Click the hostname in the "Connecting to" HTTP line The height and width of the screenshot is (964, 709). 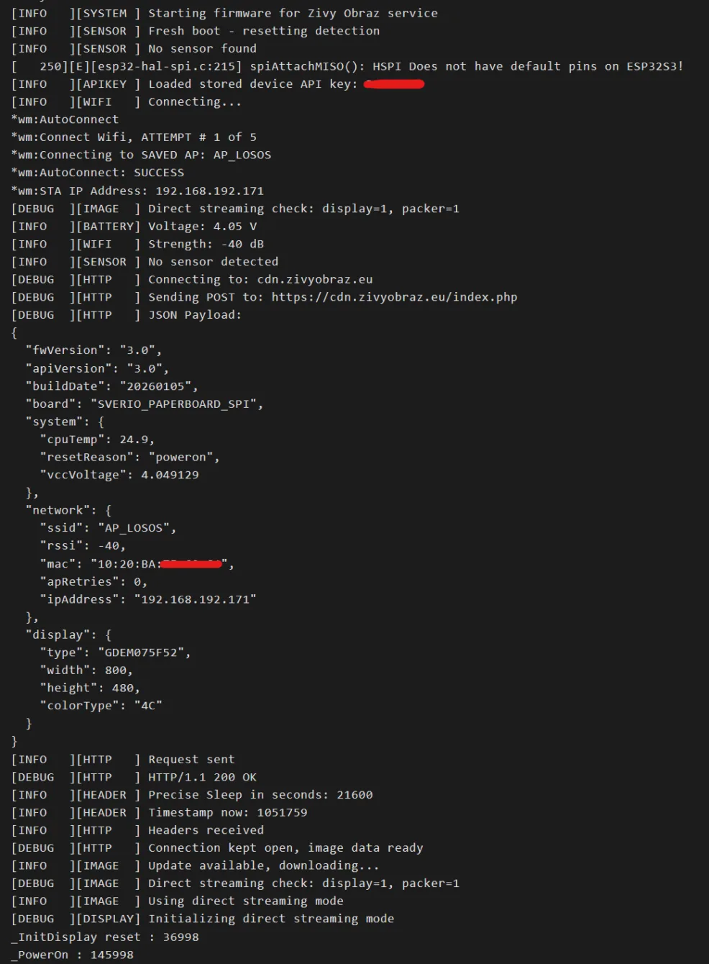[315, 279]
